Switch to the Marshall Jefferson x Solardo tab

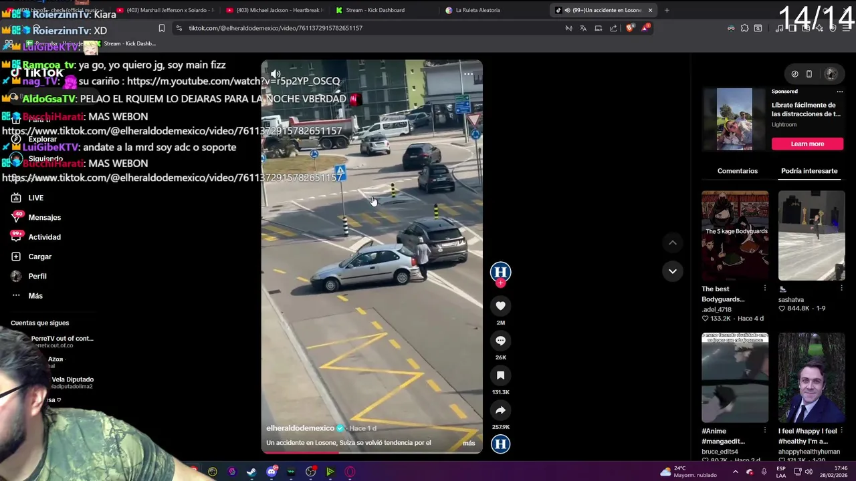(165, 10)
